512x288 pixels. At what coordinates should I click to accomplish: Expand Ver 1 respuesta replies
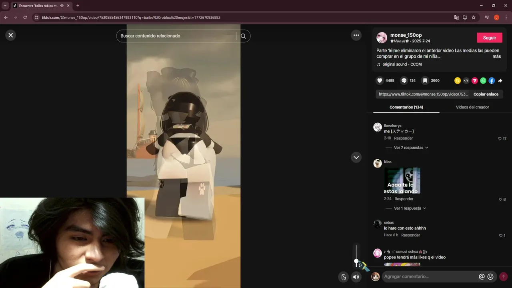pyautogui.click(x=410, y=208)
